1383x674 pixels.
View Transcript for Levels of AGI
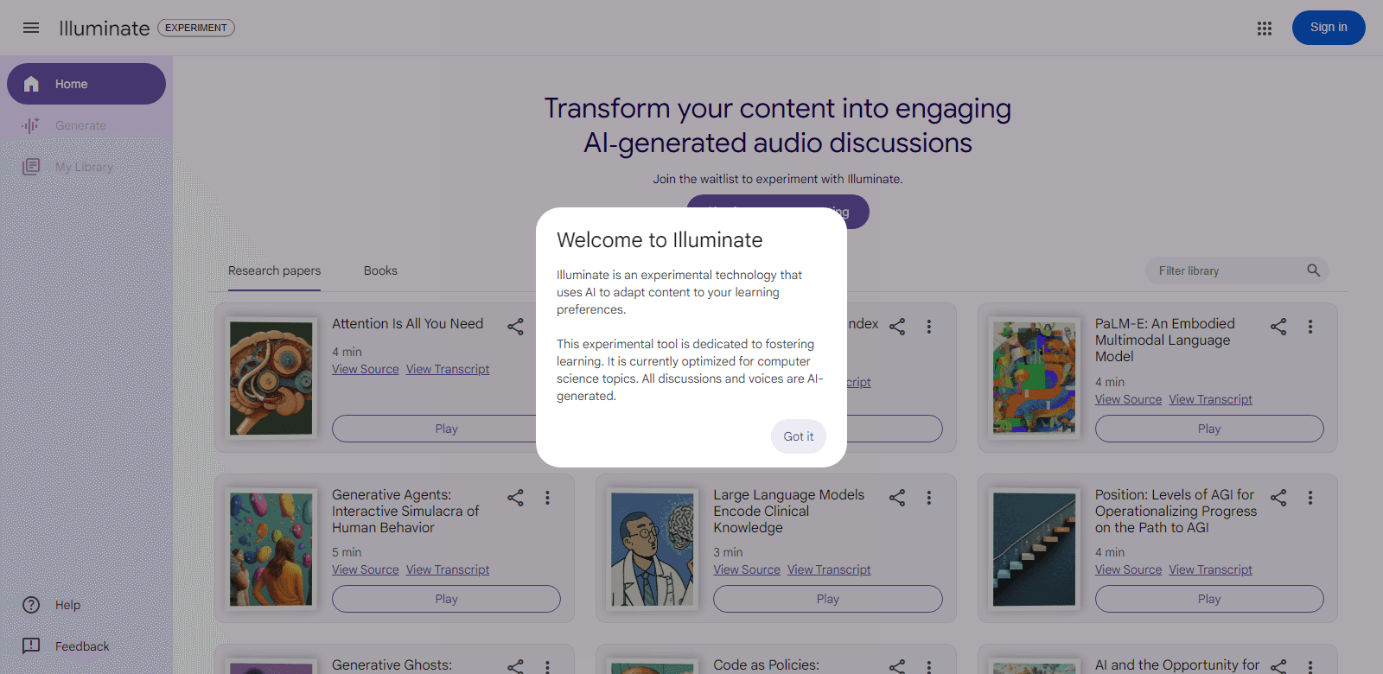(x=1210, y=569)
